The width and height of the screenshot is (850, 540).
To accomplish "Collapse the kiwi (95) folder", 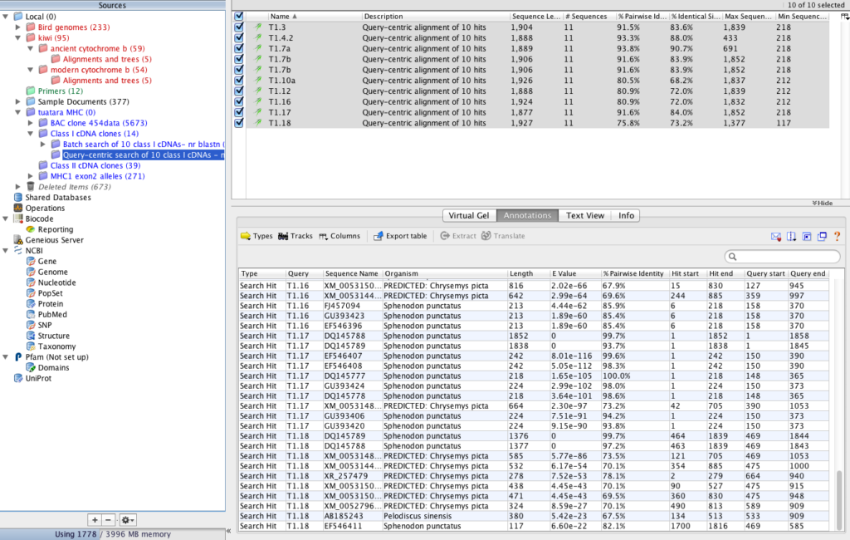I will 18,37.
